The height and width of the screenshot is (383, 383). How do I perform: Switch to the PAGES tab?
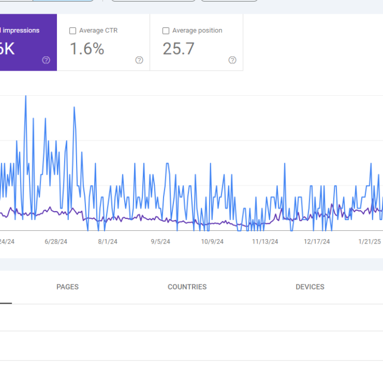tap(67, 287)
